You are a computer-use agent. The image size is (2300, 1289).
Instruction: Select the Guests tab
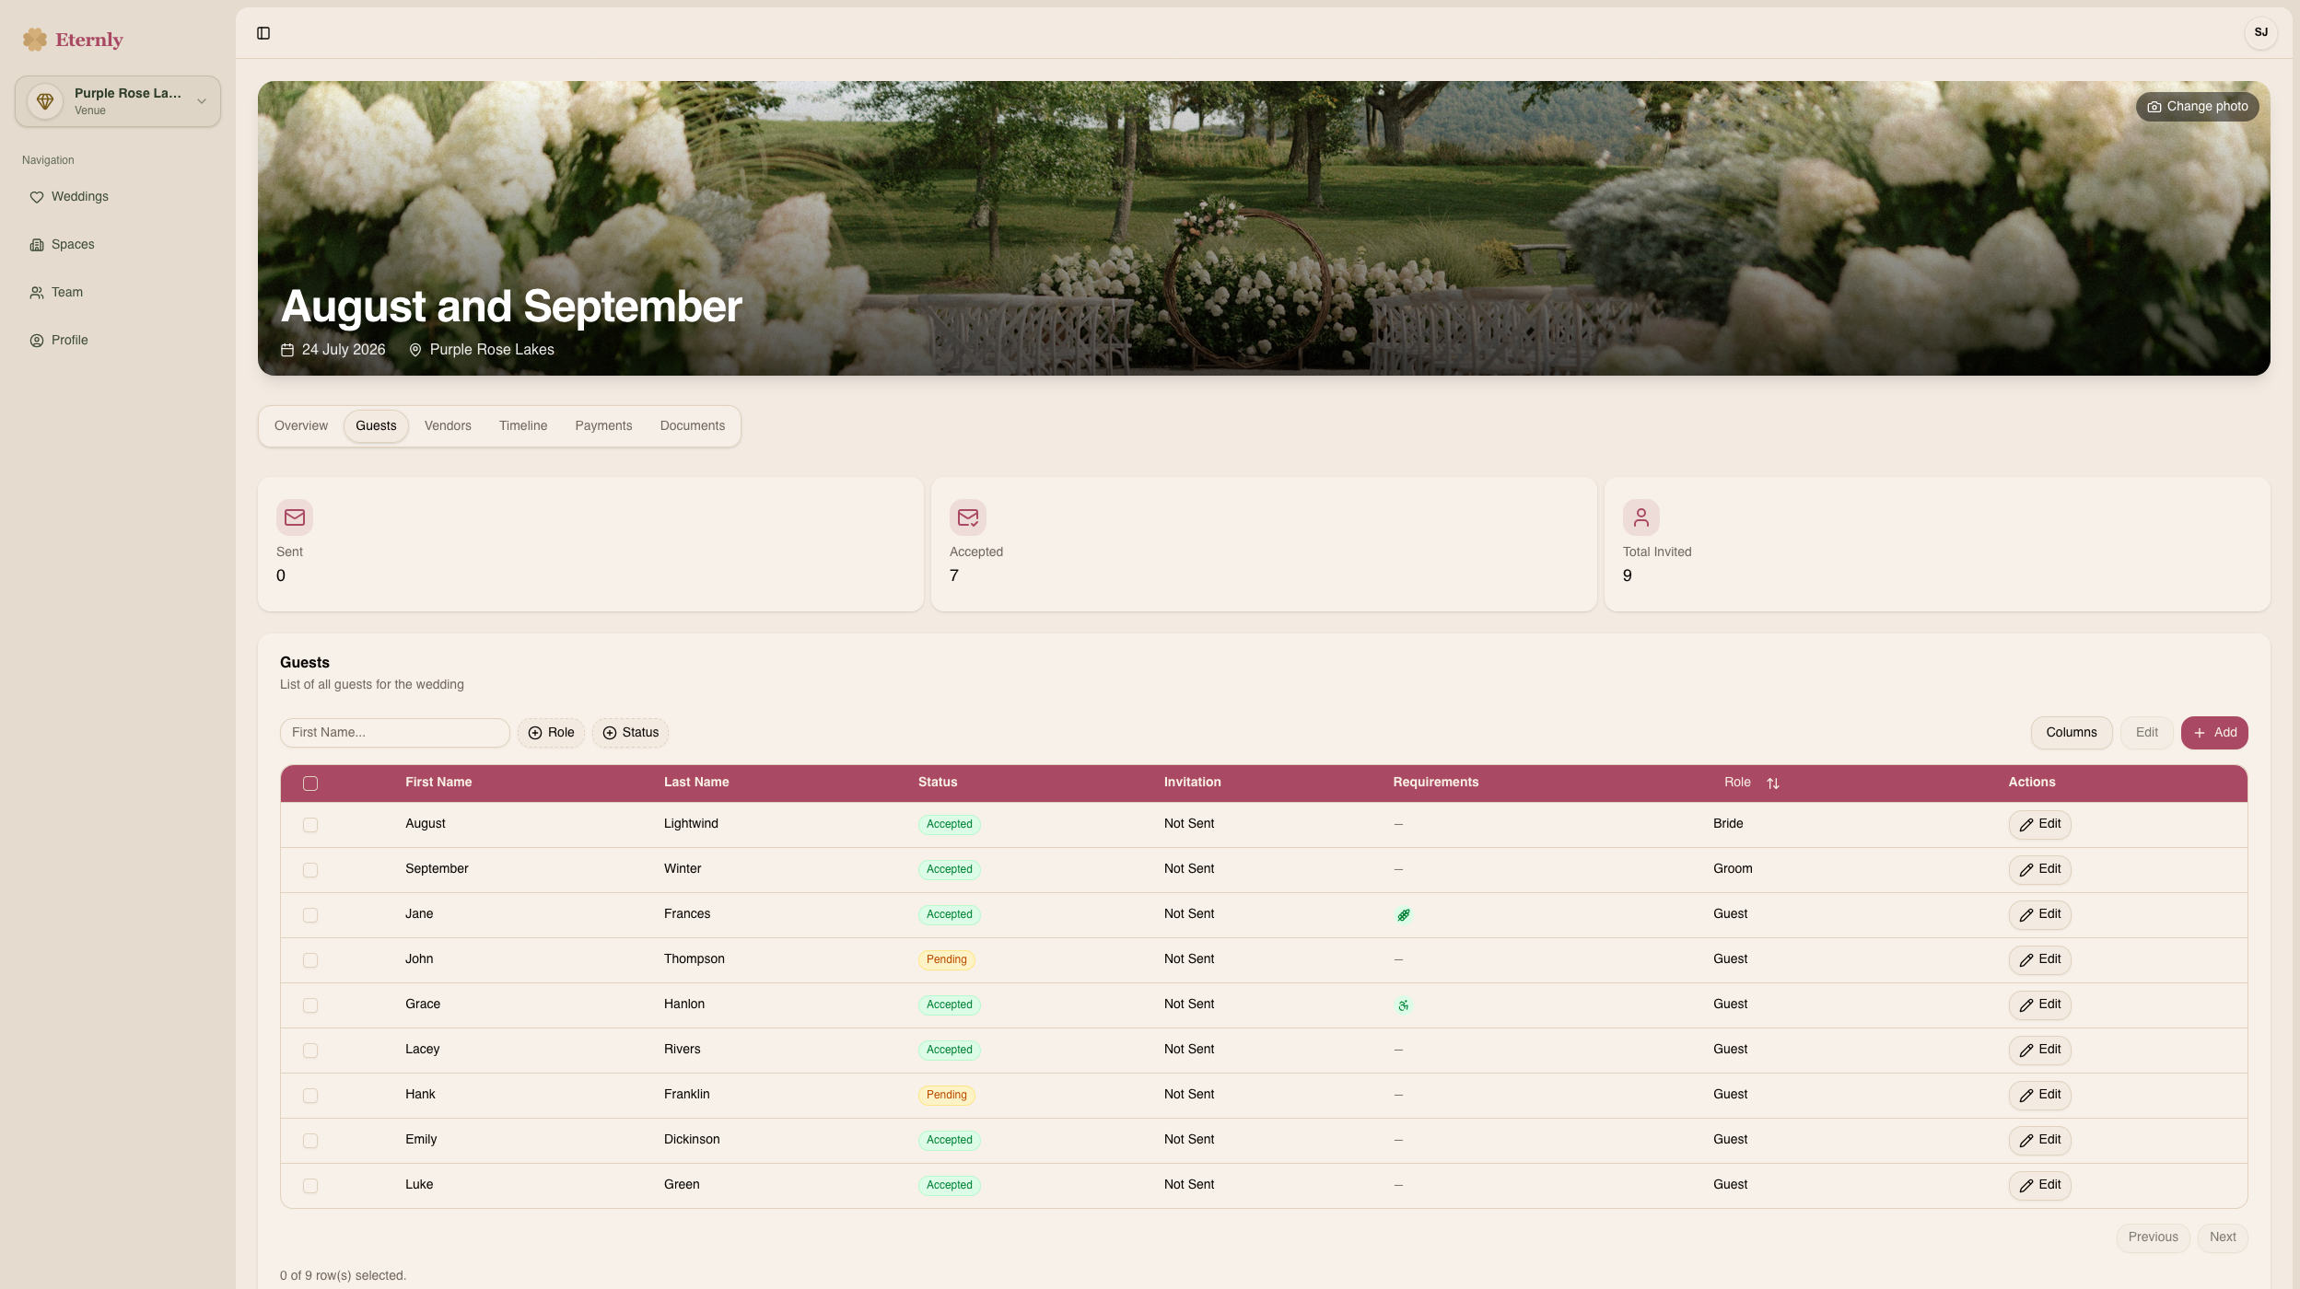376,426
